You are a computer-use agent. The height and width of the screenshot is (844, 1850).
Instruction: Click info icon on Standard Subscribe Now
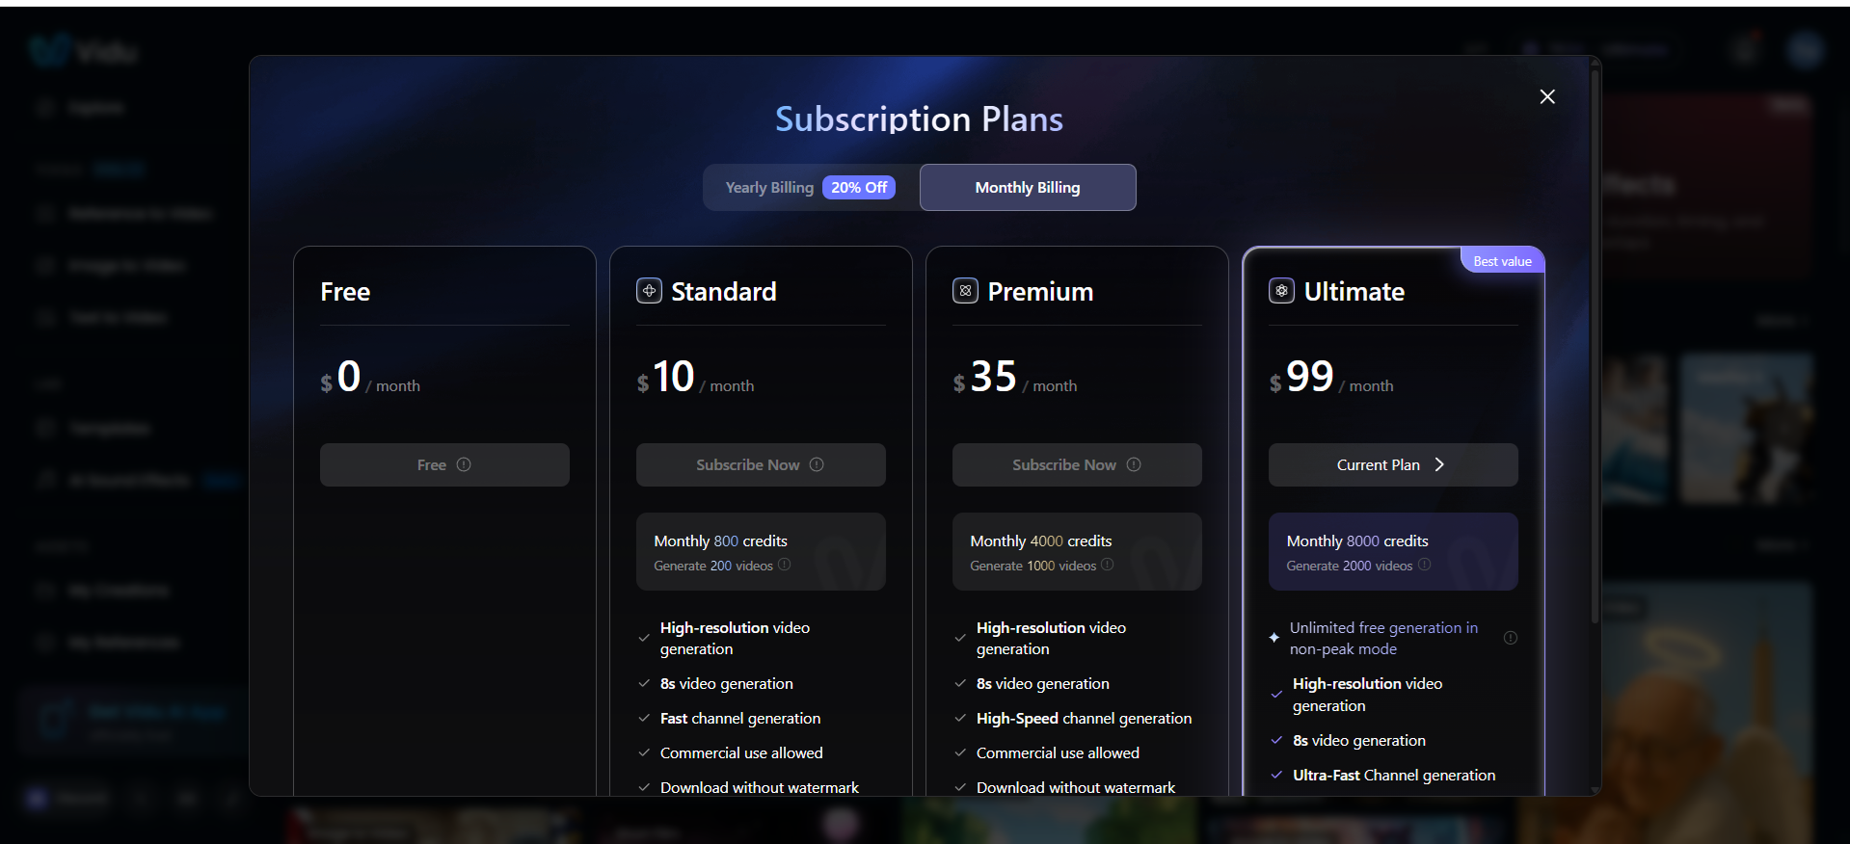pos(817,464)
